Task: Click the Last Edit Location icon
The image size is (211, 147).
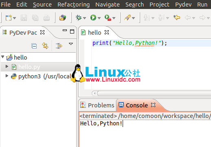Action: pyautogui.click(x=177, y=18)
